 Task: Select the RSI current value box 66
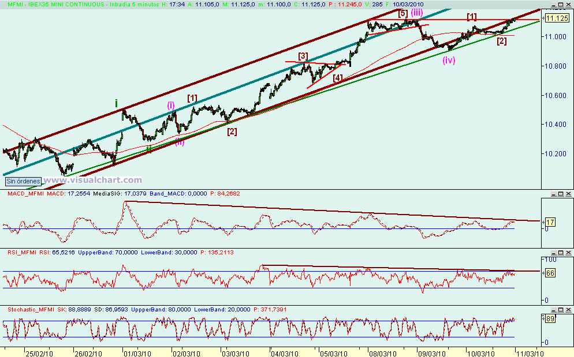point(550,273)
